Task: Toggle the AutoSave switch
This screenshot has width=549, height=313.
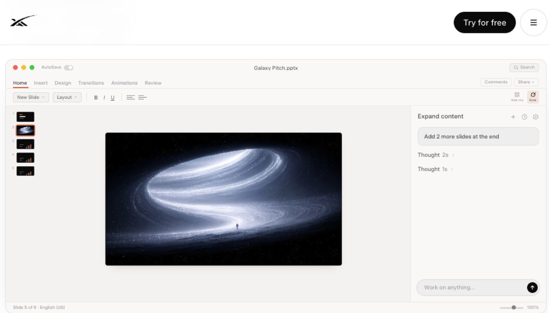Action: click(x=69, y=67)
